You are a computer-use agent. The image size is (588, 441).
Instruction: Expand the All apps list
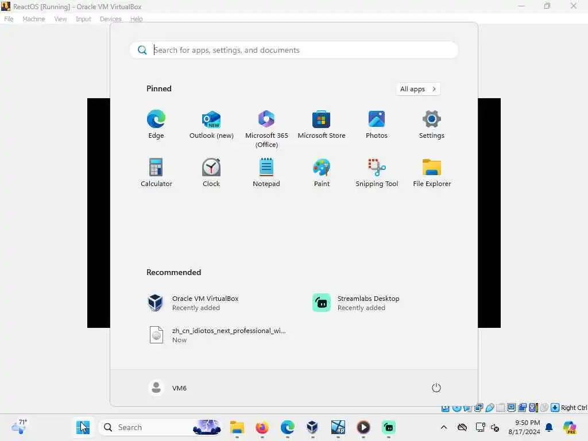(x=418, y=89)
